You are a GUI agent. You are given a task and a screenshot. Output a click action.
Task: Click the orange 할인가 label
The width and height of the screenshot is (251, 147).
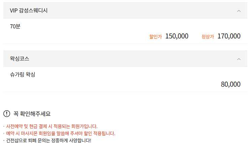point(155,36)
